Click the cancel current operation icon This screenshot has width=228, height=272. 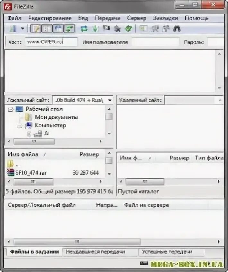[106, 28]
